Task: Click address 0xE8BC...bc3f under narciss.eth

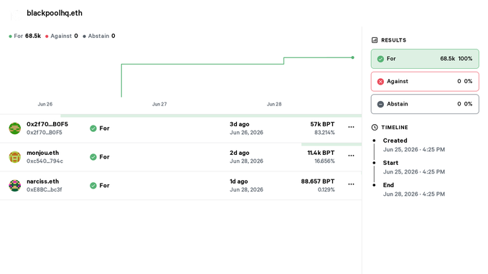Action: coord(44,189)
